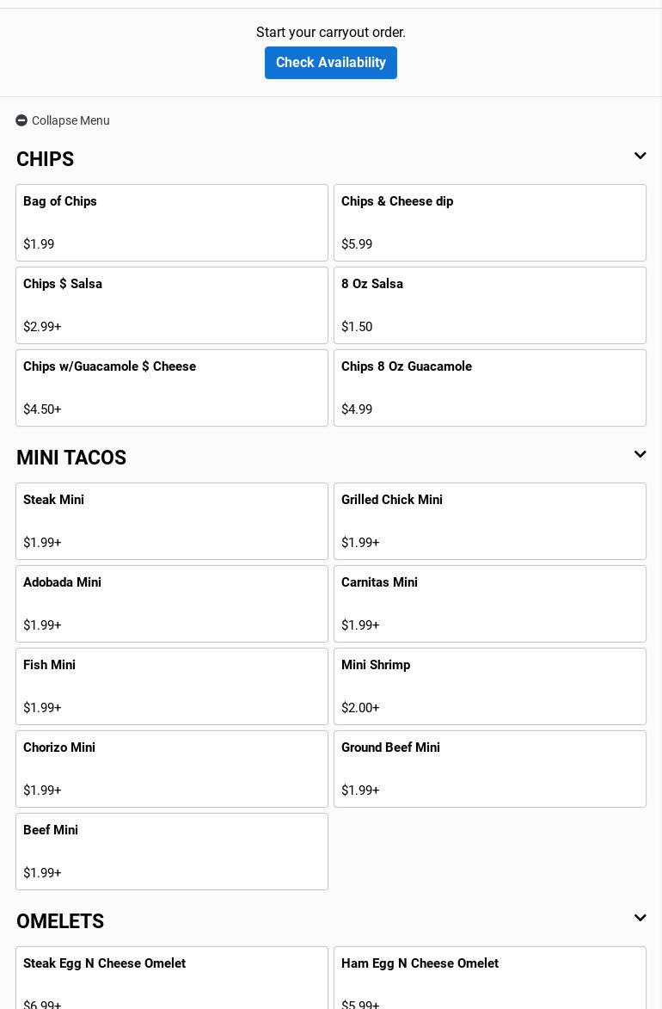Open Chips w/Guacamole $ Cheese item

(172, 388)
